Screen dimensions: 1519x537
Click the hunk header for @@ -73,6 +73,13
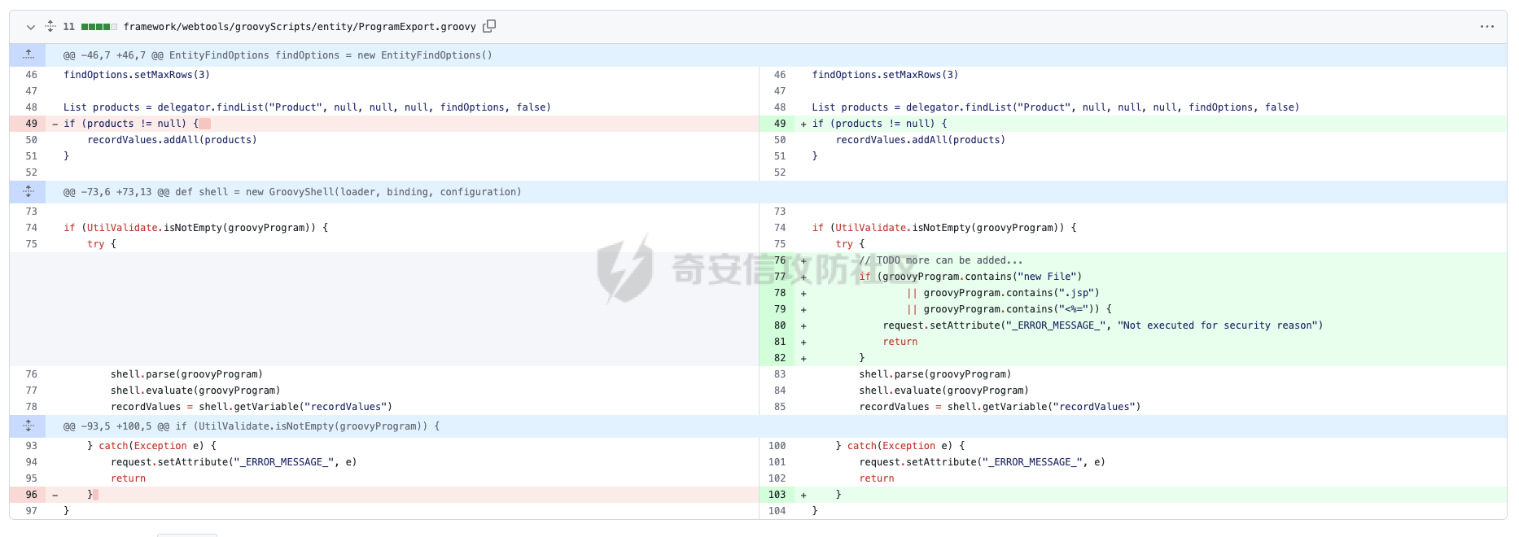(292, 192)
